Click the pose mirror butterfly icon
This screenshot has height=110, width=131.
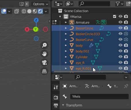pos(21,4)
